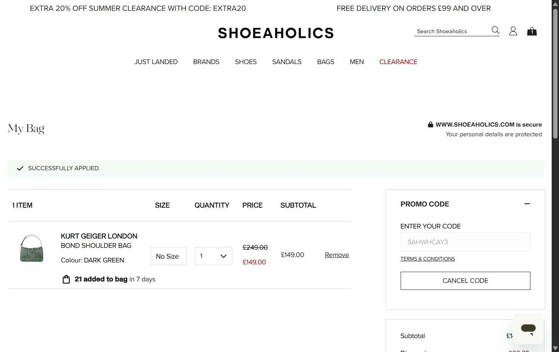Viewport: 559px width, 352px height.
Task: Click the search magnifier icon
Action: pyautogui.click(x=495, y=30)
